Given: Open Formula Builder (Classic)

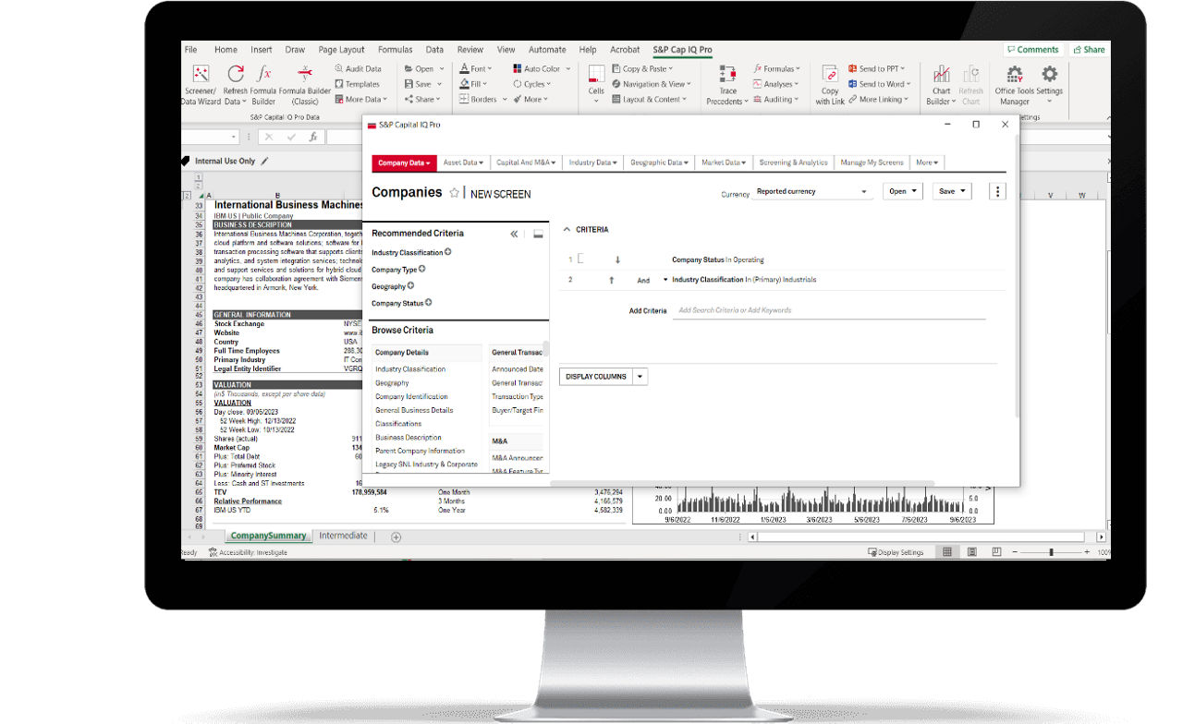Looking at the screenshot, I should (305, 84).
